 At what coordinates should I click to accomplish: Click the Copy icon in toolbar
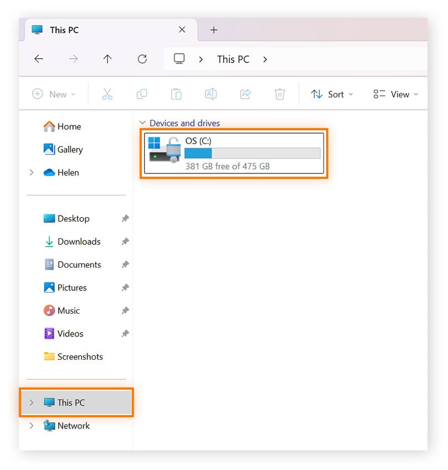pos(142,94)
